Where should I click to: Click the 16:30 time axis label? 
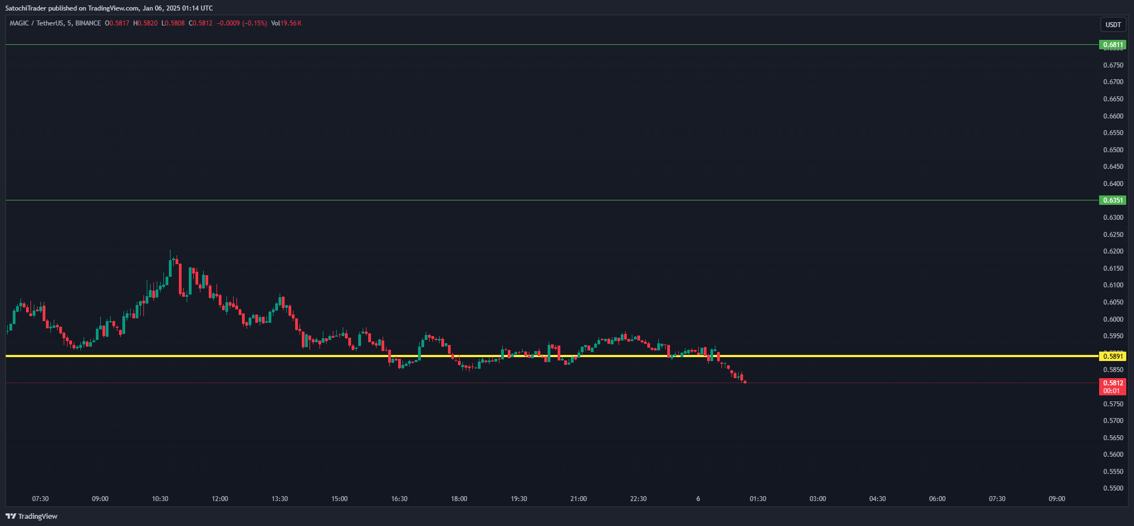pyautogui.click(x=399, y=499)
